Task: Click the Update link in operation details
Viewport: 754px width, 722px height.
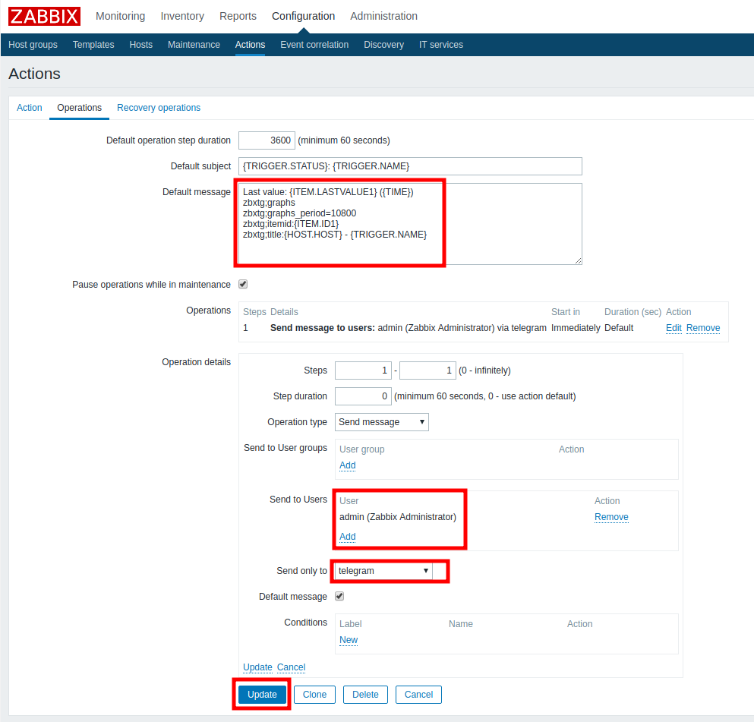Action: coord(257,667)
